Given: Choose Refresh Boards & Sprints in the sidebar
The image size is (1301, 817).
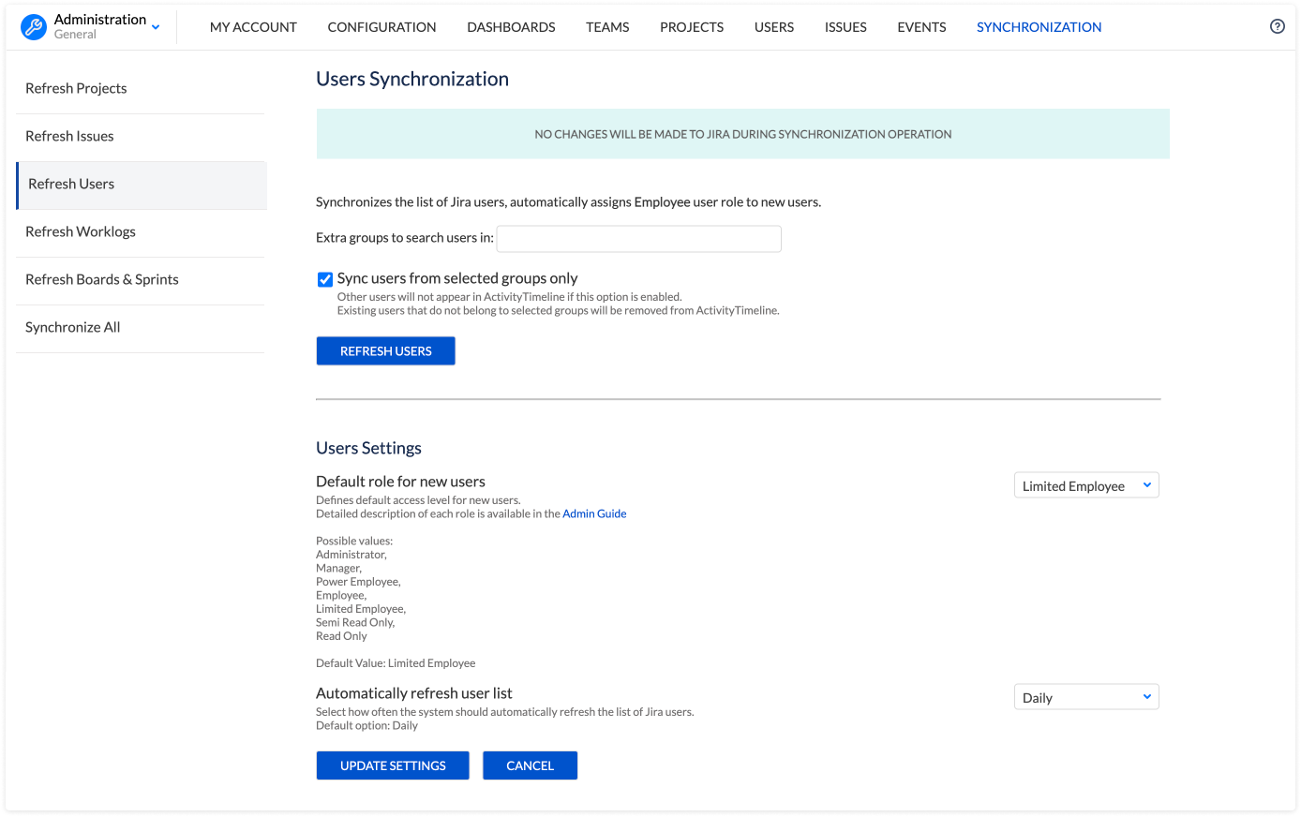Looking at the screenshot, I should coord(102,279).
